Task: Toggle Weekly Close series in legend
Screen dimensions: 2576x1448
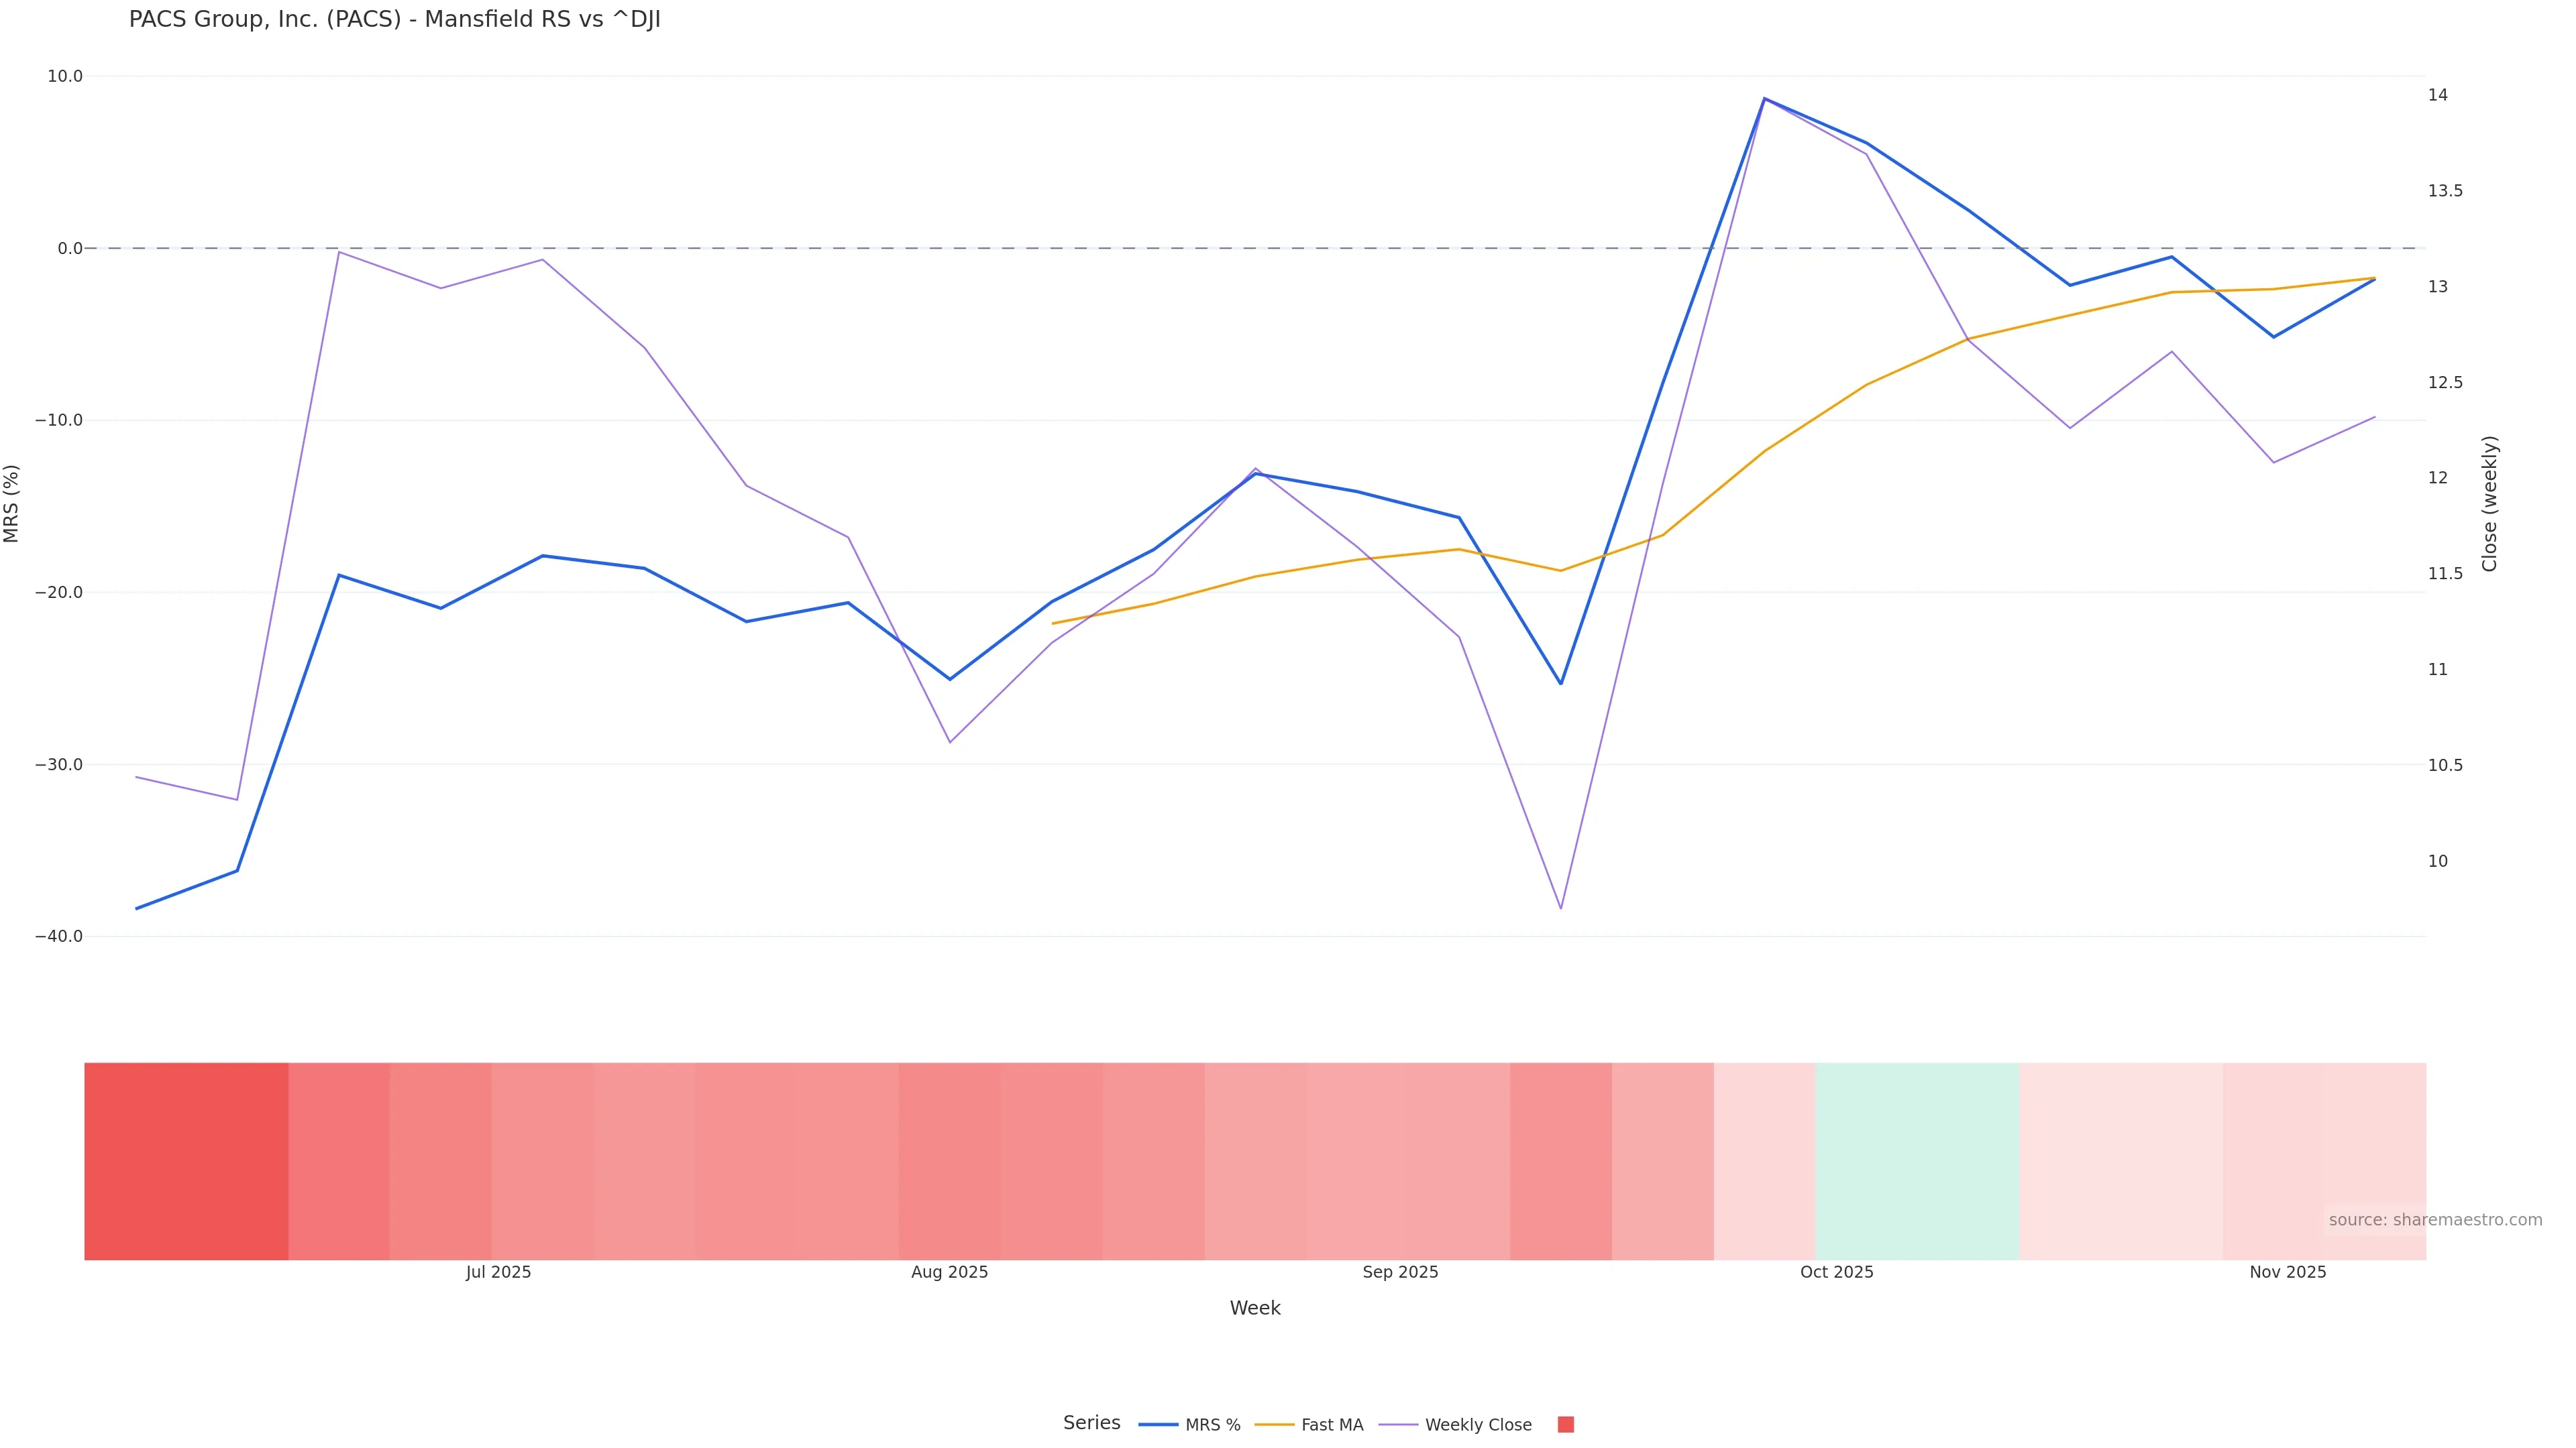Action: click(x=1477, y=1425)
